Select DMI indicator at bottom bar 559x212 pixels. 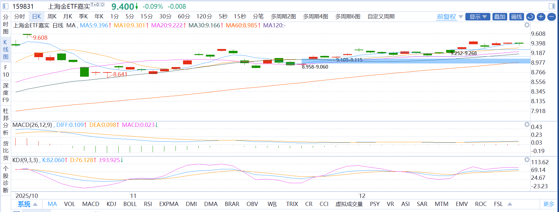tap(191, 204)
